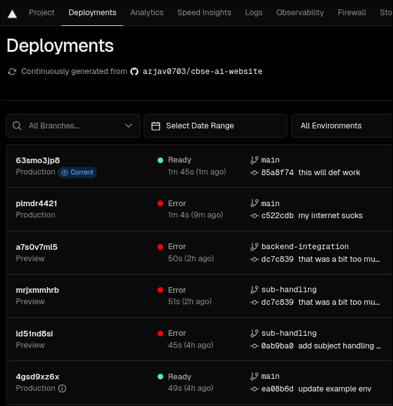Expand the All Branches dropdown chevron
Screen dimensions: 393x406
point(128,126)
